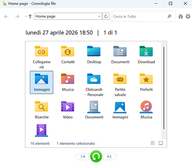The width and height of the screenshot is (192, 164).
Task: Open the Musica library with round icon
Action: click(146, 110)
